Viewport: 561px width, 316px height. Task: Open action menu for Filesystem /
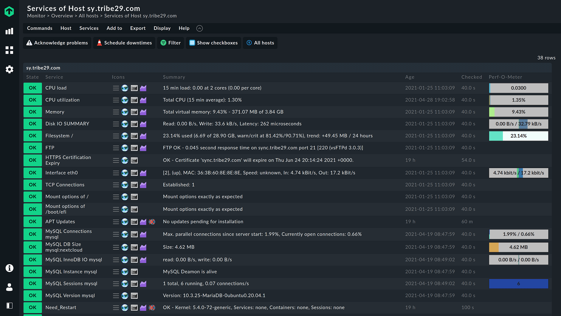pyautogui.click(x=116, y=136)
